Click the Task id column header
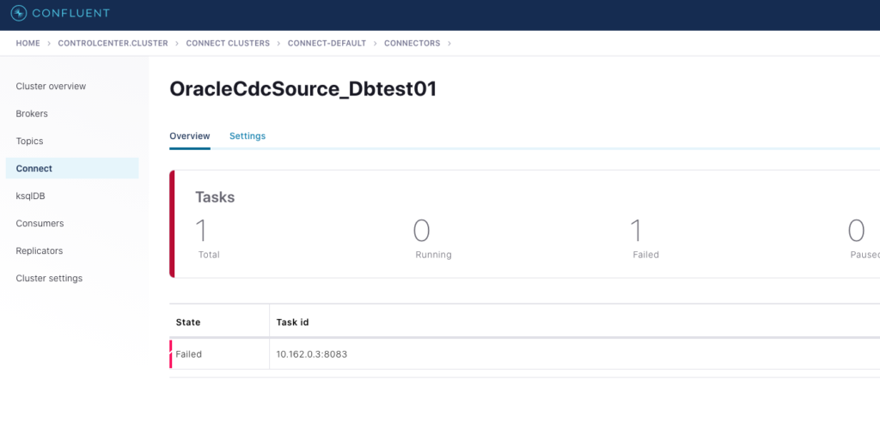 click(x=292, y=322)
